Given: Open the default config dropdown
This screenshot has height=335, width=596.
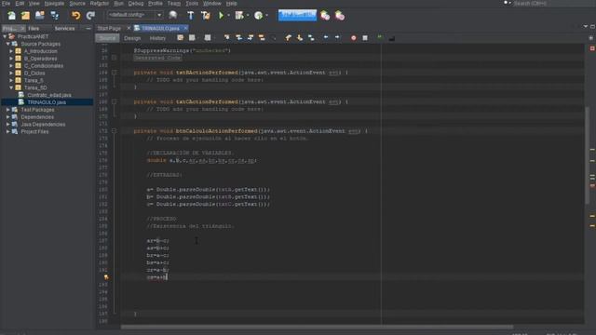Looking at the screenshot, I should pyautogui.click(x=135, y=15).
